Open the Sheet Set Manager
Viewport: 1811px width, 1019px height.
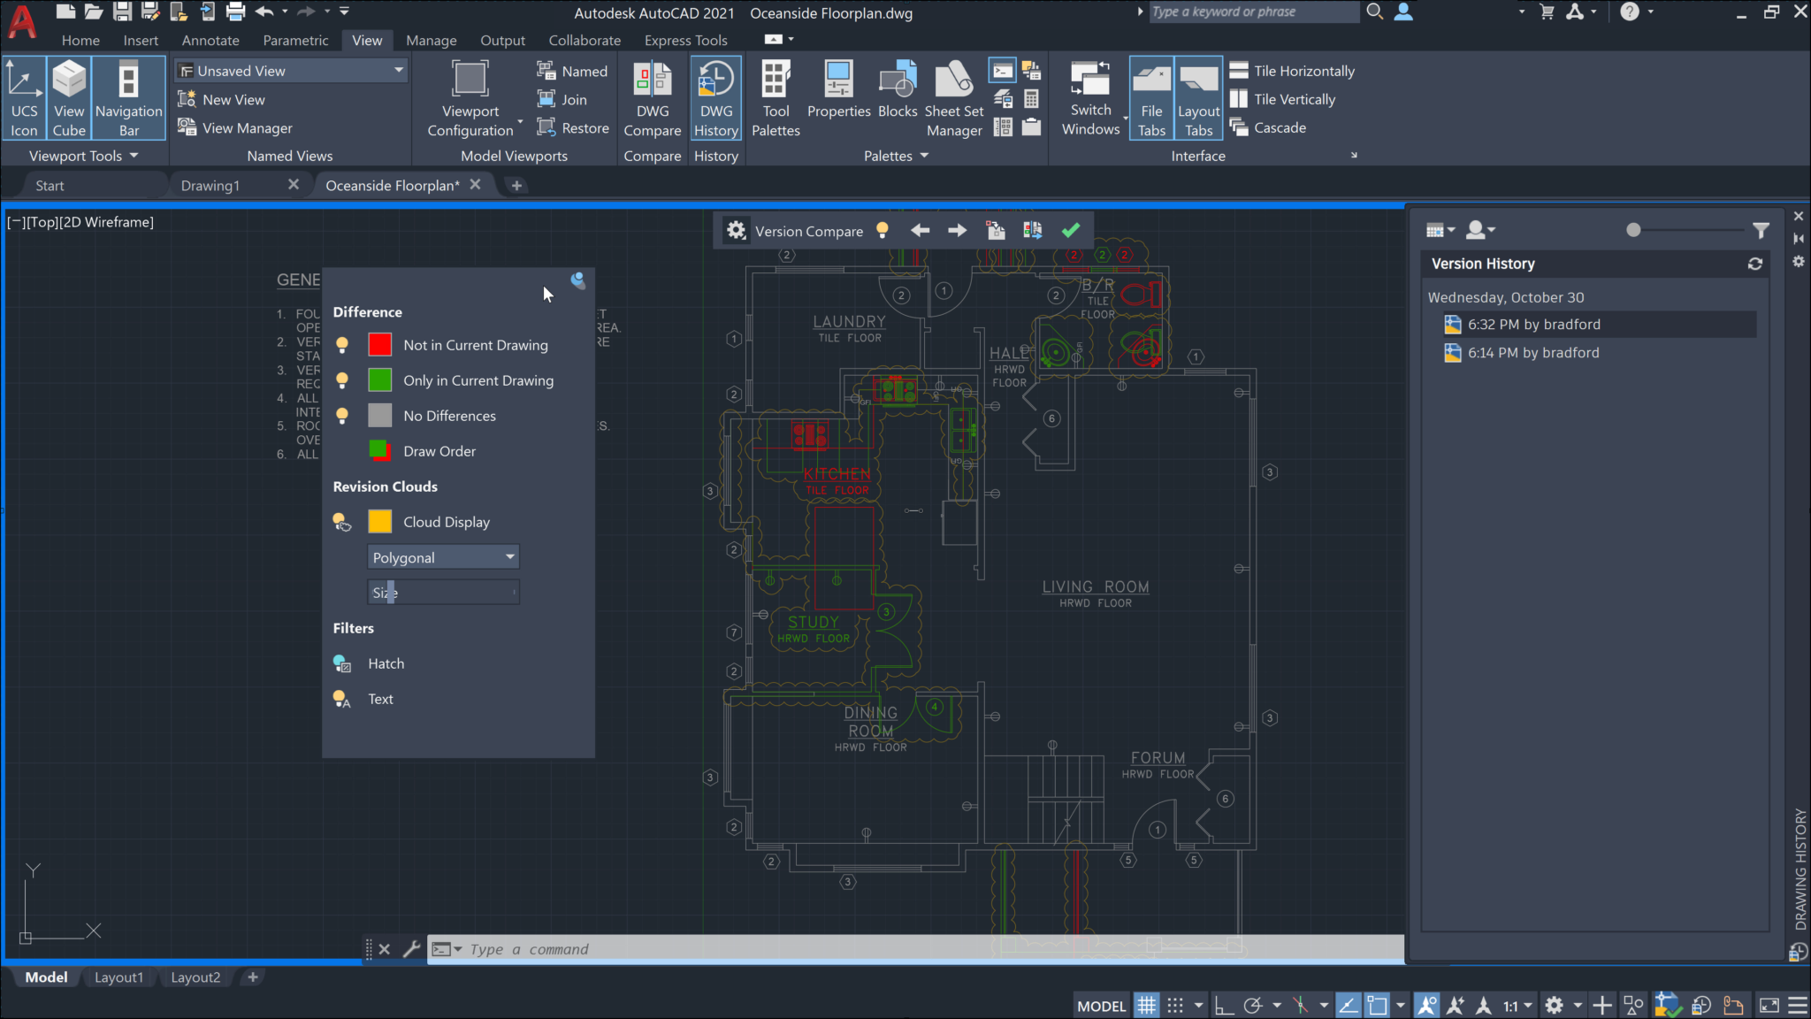coord(953,97)
